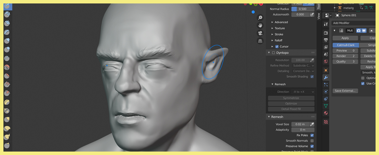Image resolution: width=379 pixels, height=155 pixels.
Task: Open Tool settings via wrench-screwdriver icon
Action: tap(326, 24)
